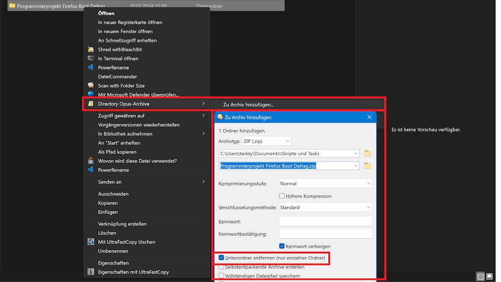Click the Shred with BleachBit icon
Screen dimensions: 501x282
(x=91, y=49)
